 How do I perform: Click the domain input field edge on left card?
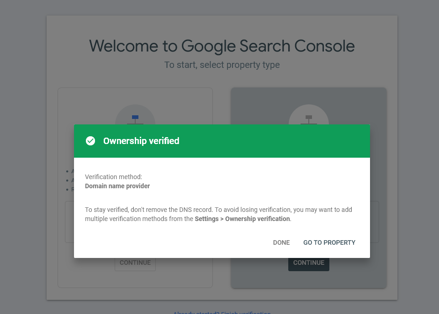click(x=69, y=222)
